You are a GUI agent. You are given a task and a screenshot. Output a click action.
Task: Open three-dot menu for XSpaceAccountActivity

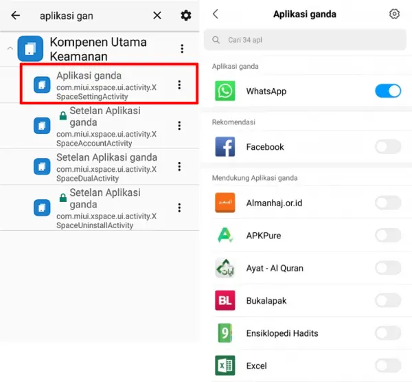click(x=179, y=126)
